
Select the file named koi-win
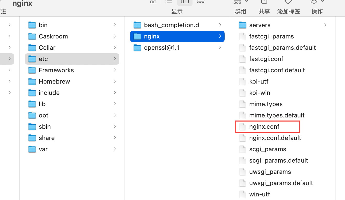point(260,93)
